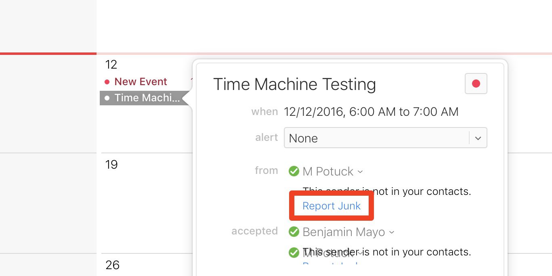Click the red dot beside New Event
This screenshot has height=276, width=552.
point(107,82)
